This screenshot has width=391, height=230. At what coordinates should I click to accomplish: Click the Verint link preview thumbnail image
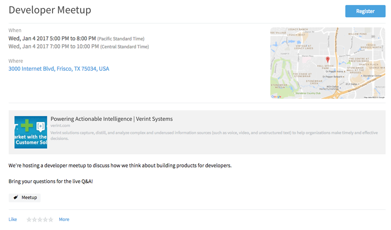[x=31, y=132]
